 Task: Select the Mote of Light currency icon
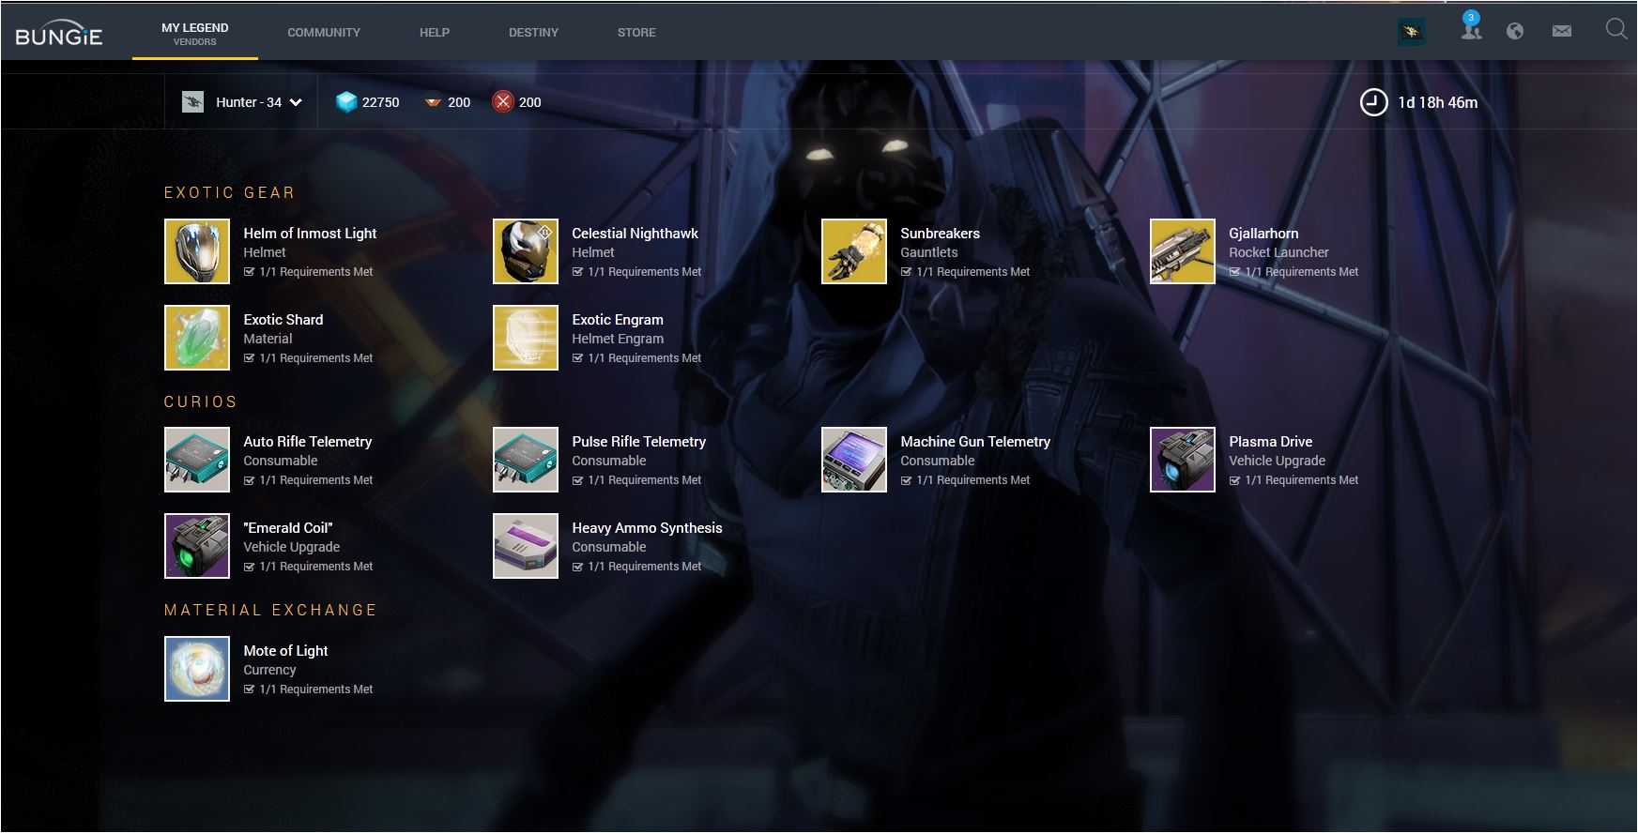[x=197, y=669]
